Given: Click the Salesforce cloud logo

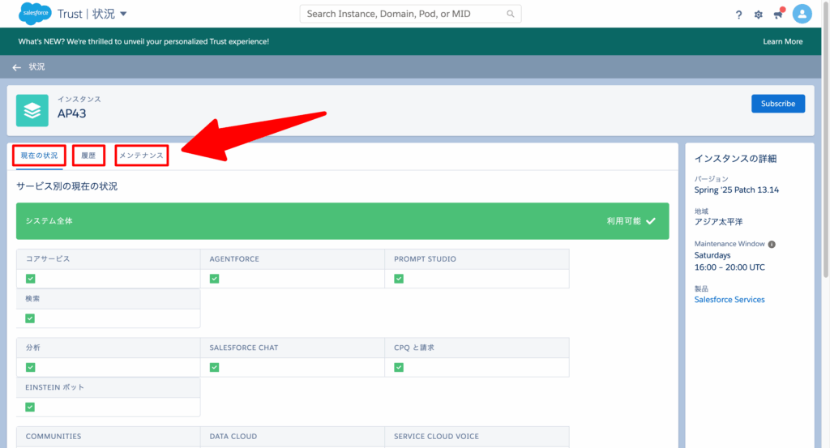Looking at the screenshot, I should [34, 13].
